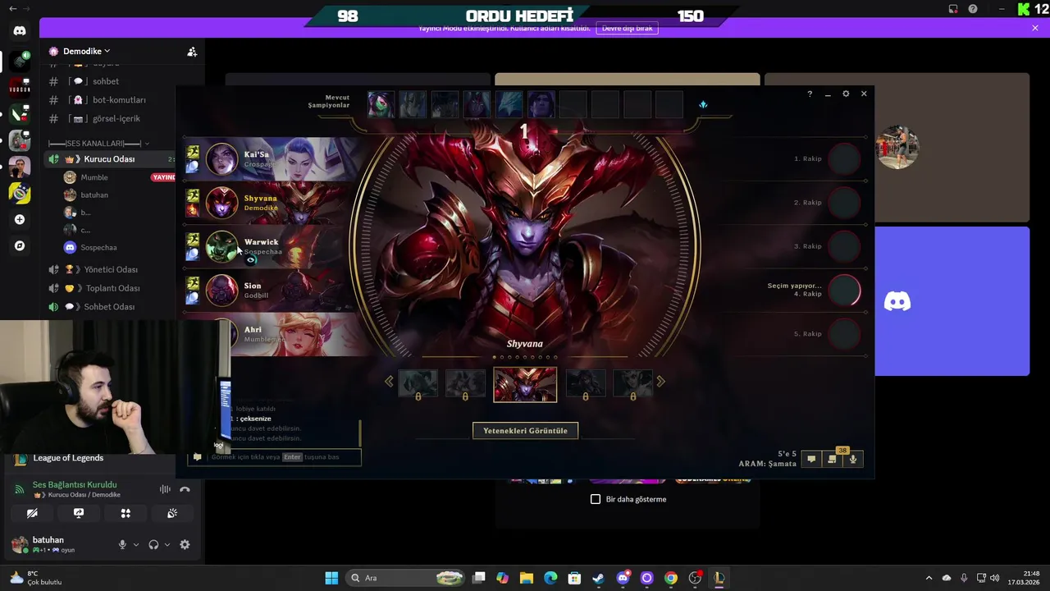Open noise suppression waveform icon
Image resolution: width=1050 pixels, height=591 pixels.
[x=165, y=489]
